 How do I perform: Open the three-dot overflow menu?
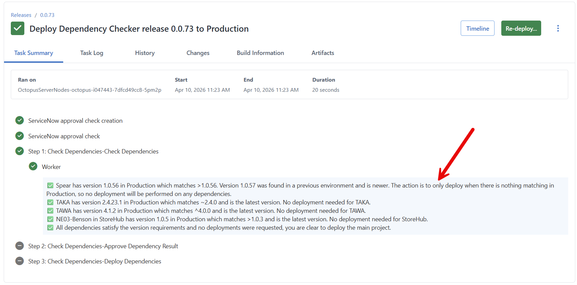(x=558, y=28)
